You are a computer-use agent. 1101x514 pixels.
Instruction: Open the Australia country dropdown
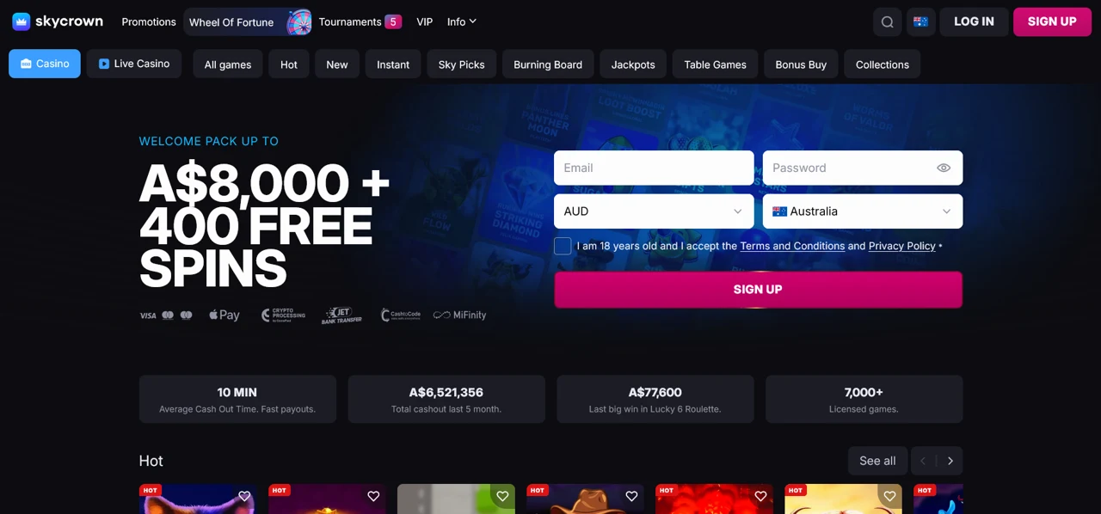coord(863,211)
